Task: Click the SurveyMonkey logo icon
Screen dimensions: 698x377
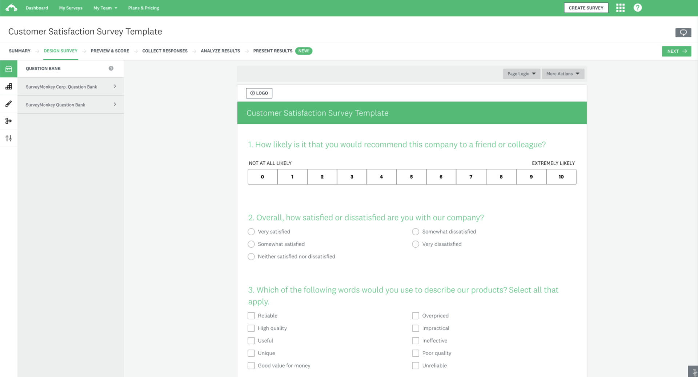Action: point(11,8)
